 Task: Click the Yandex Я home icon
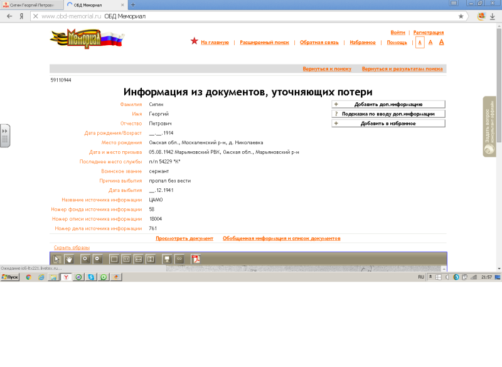click(x=21, y=16)
